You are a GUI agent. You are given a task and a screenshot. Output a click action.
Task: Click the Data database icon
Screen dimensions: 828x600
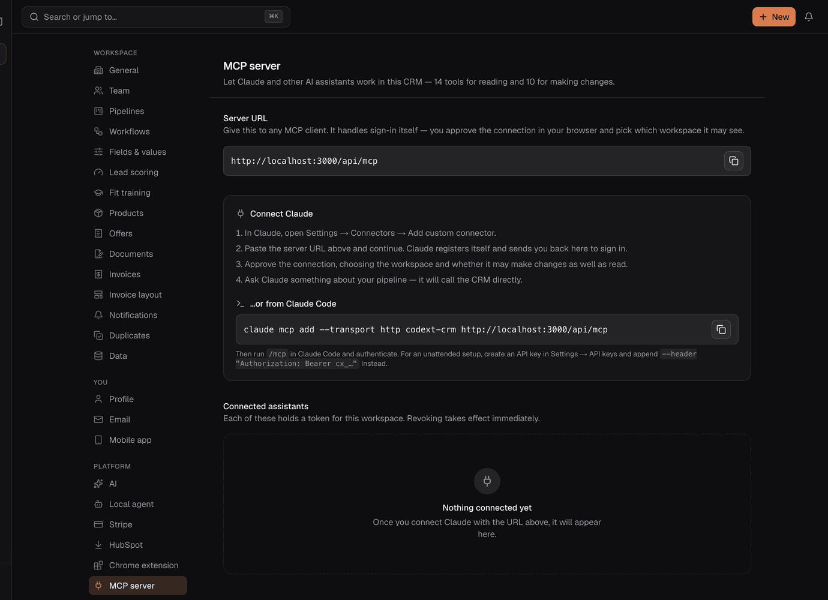pyautogui.click(x=98, y=356)
